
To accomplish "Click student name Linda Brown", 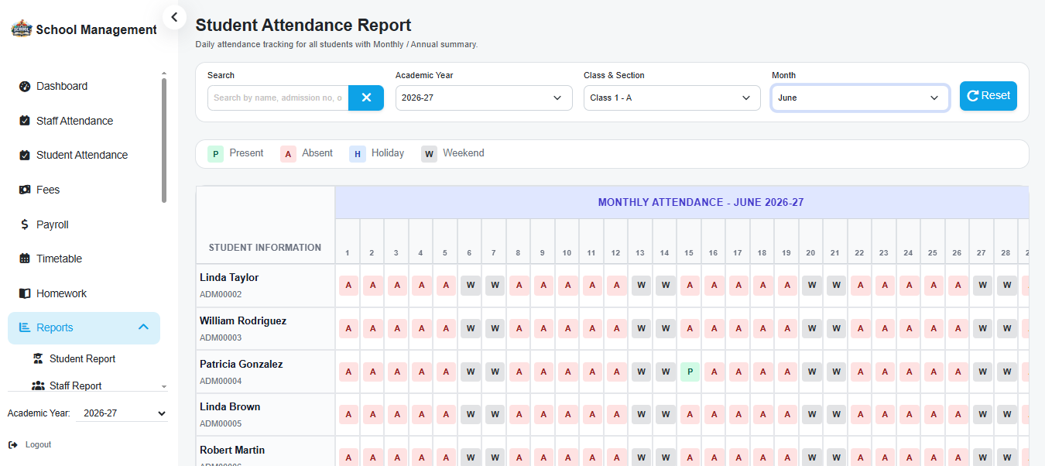I will (x=230, y=406).
